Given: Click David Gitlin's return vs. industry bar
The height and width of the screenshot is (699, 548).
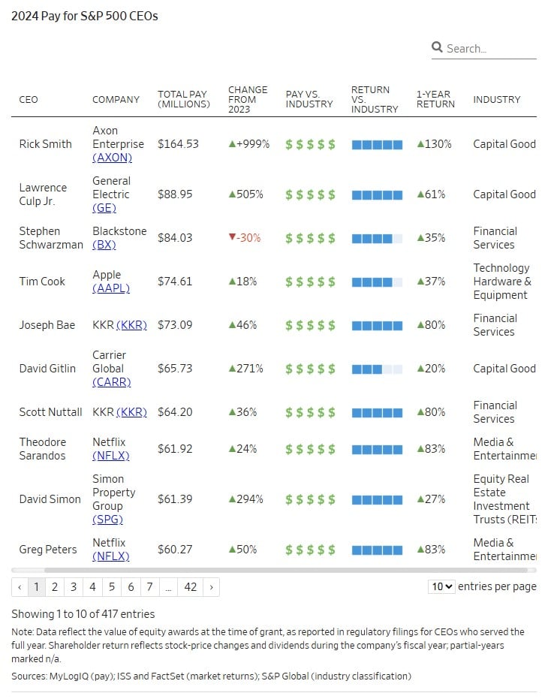Looking at the screenshot, I should click(x=377, y=369).
